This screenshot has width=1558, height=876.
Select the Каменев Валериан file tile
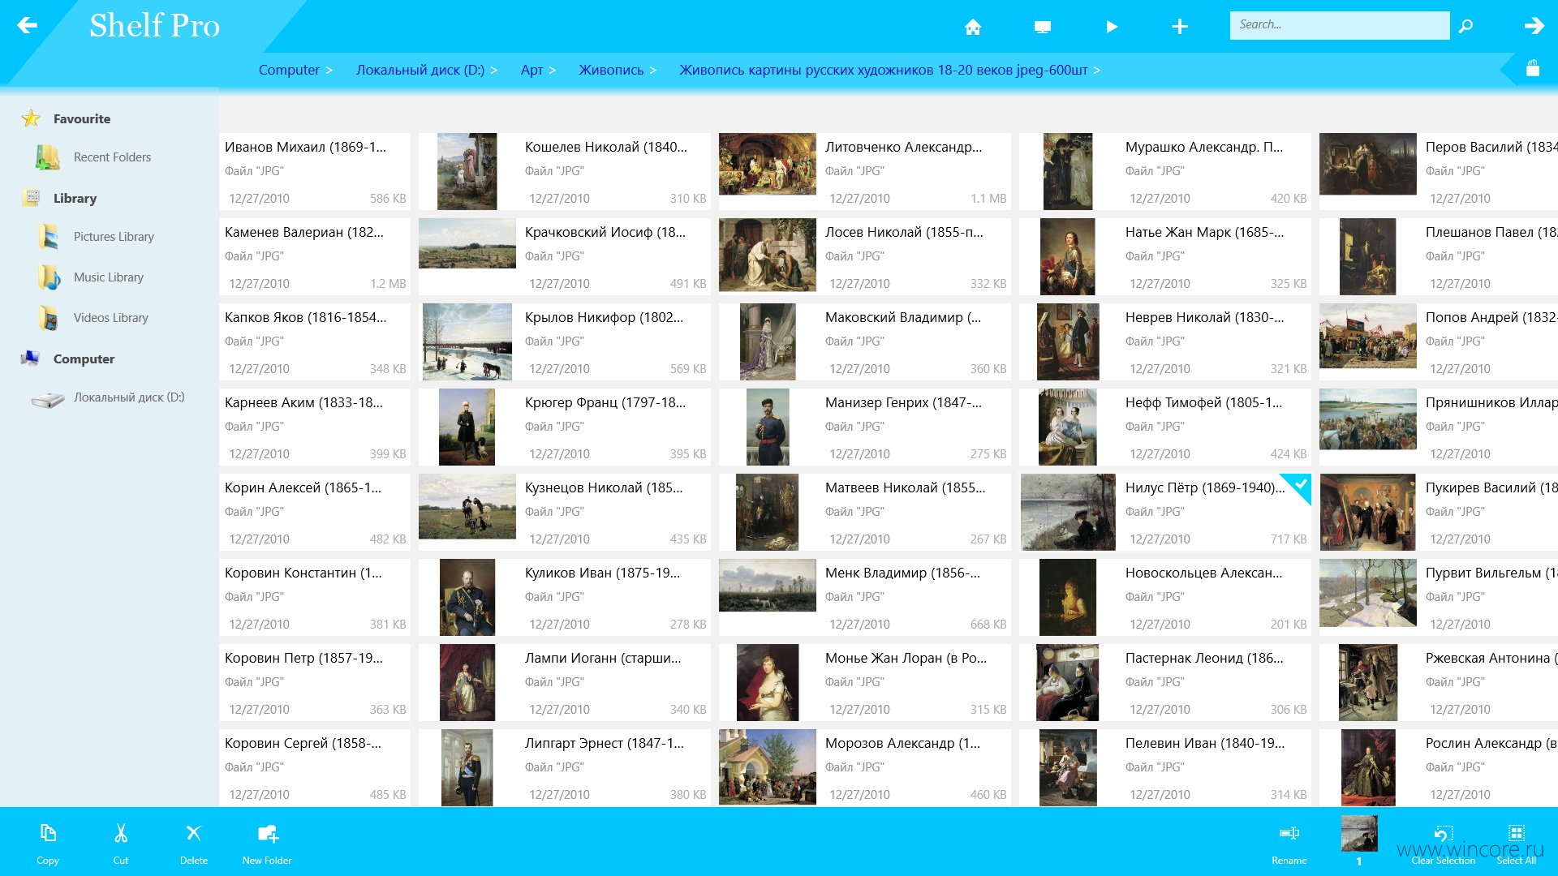tap(315, 256)
